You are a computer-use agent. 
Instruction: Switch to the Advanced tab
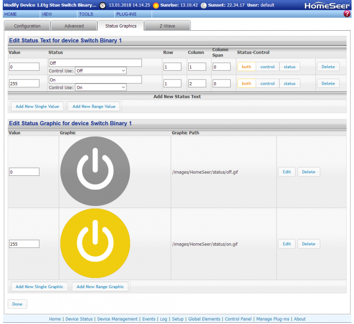(x=74, y=26)
